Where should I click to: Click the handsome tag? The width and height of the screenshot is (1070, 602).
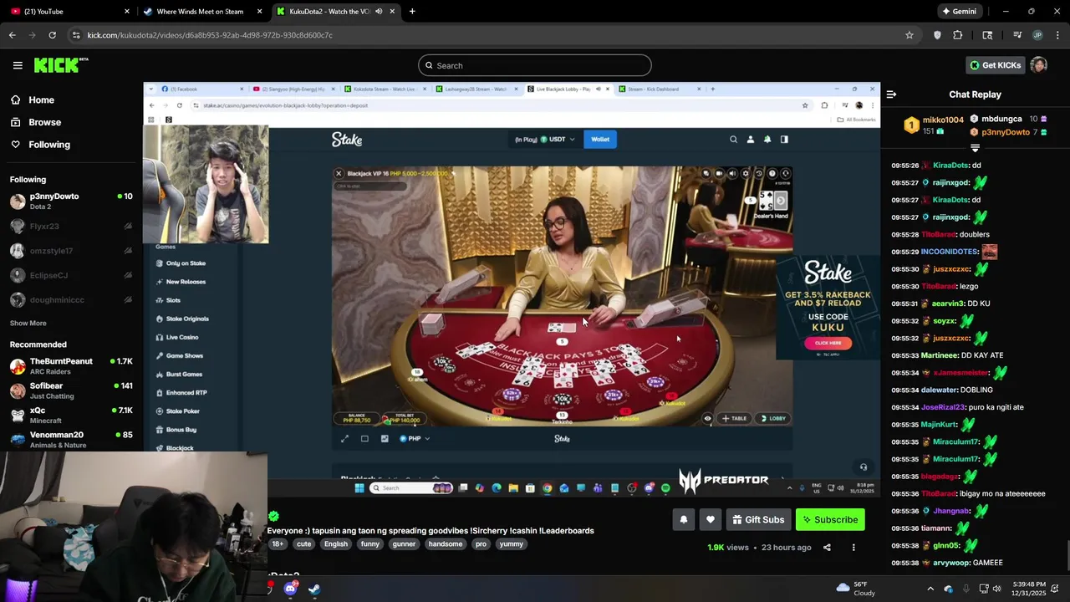(445, 544)
